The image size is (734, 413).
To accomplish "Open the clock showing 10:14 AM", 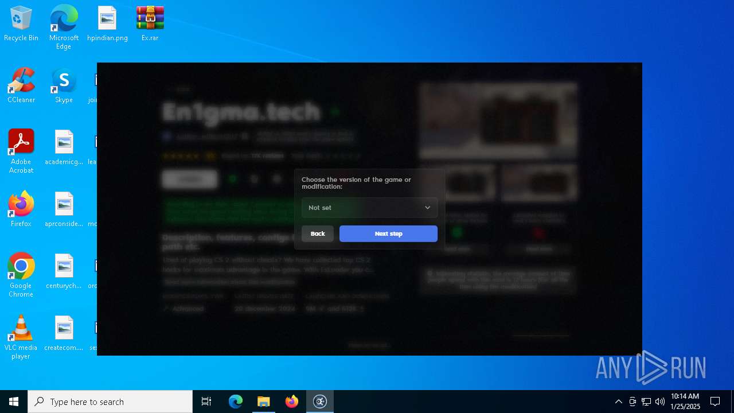I will (x=685, y=402).
